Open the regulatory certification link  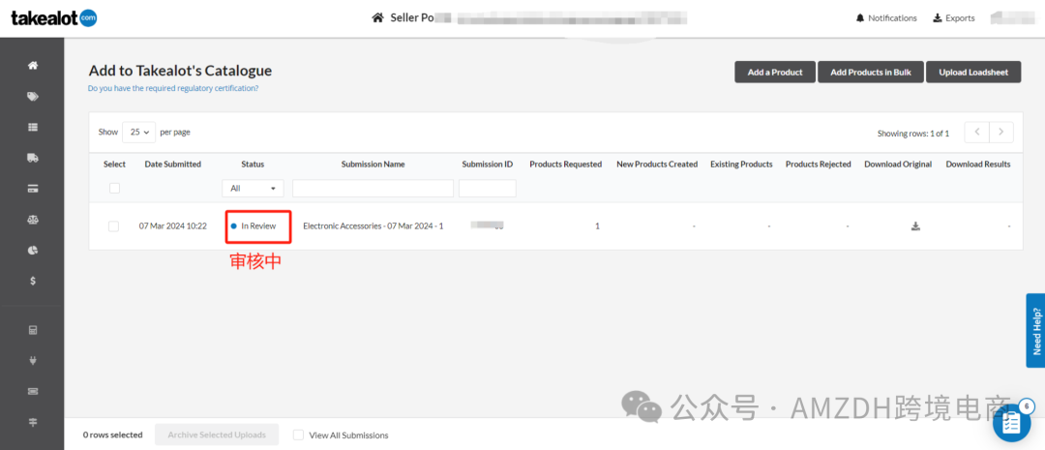coord(173,88)
